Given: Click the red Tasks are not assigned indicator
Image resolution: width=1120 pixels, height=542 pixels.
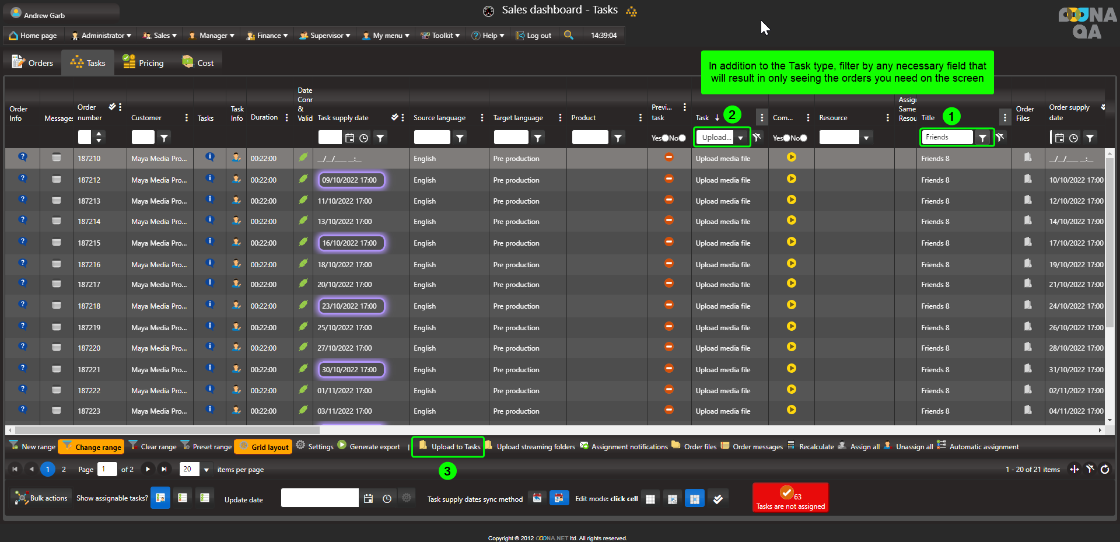Looking at the screenshot, I should tap(790, 498).
